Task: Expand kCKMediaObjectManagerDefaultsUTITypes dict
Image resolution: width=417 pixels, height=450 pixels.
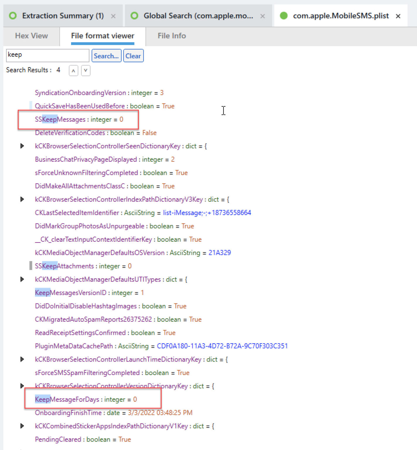Action: [22, 279]
